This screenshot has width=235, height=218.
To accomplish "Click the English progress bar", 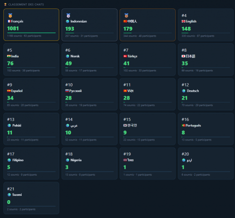I will (206, 33).
